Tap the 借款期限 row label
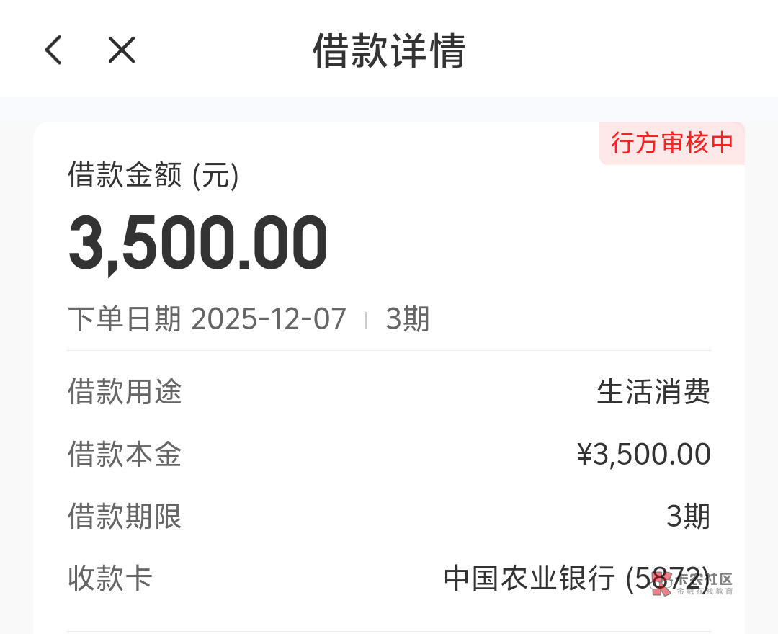The height and width of the screenshot is (634, 778). (125, 517)
